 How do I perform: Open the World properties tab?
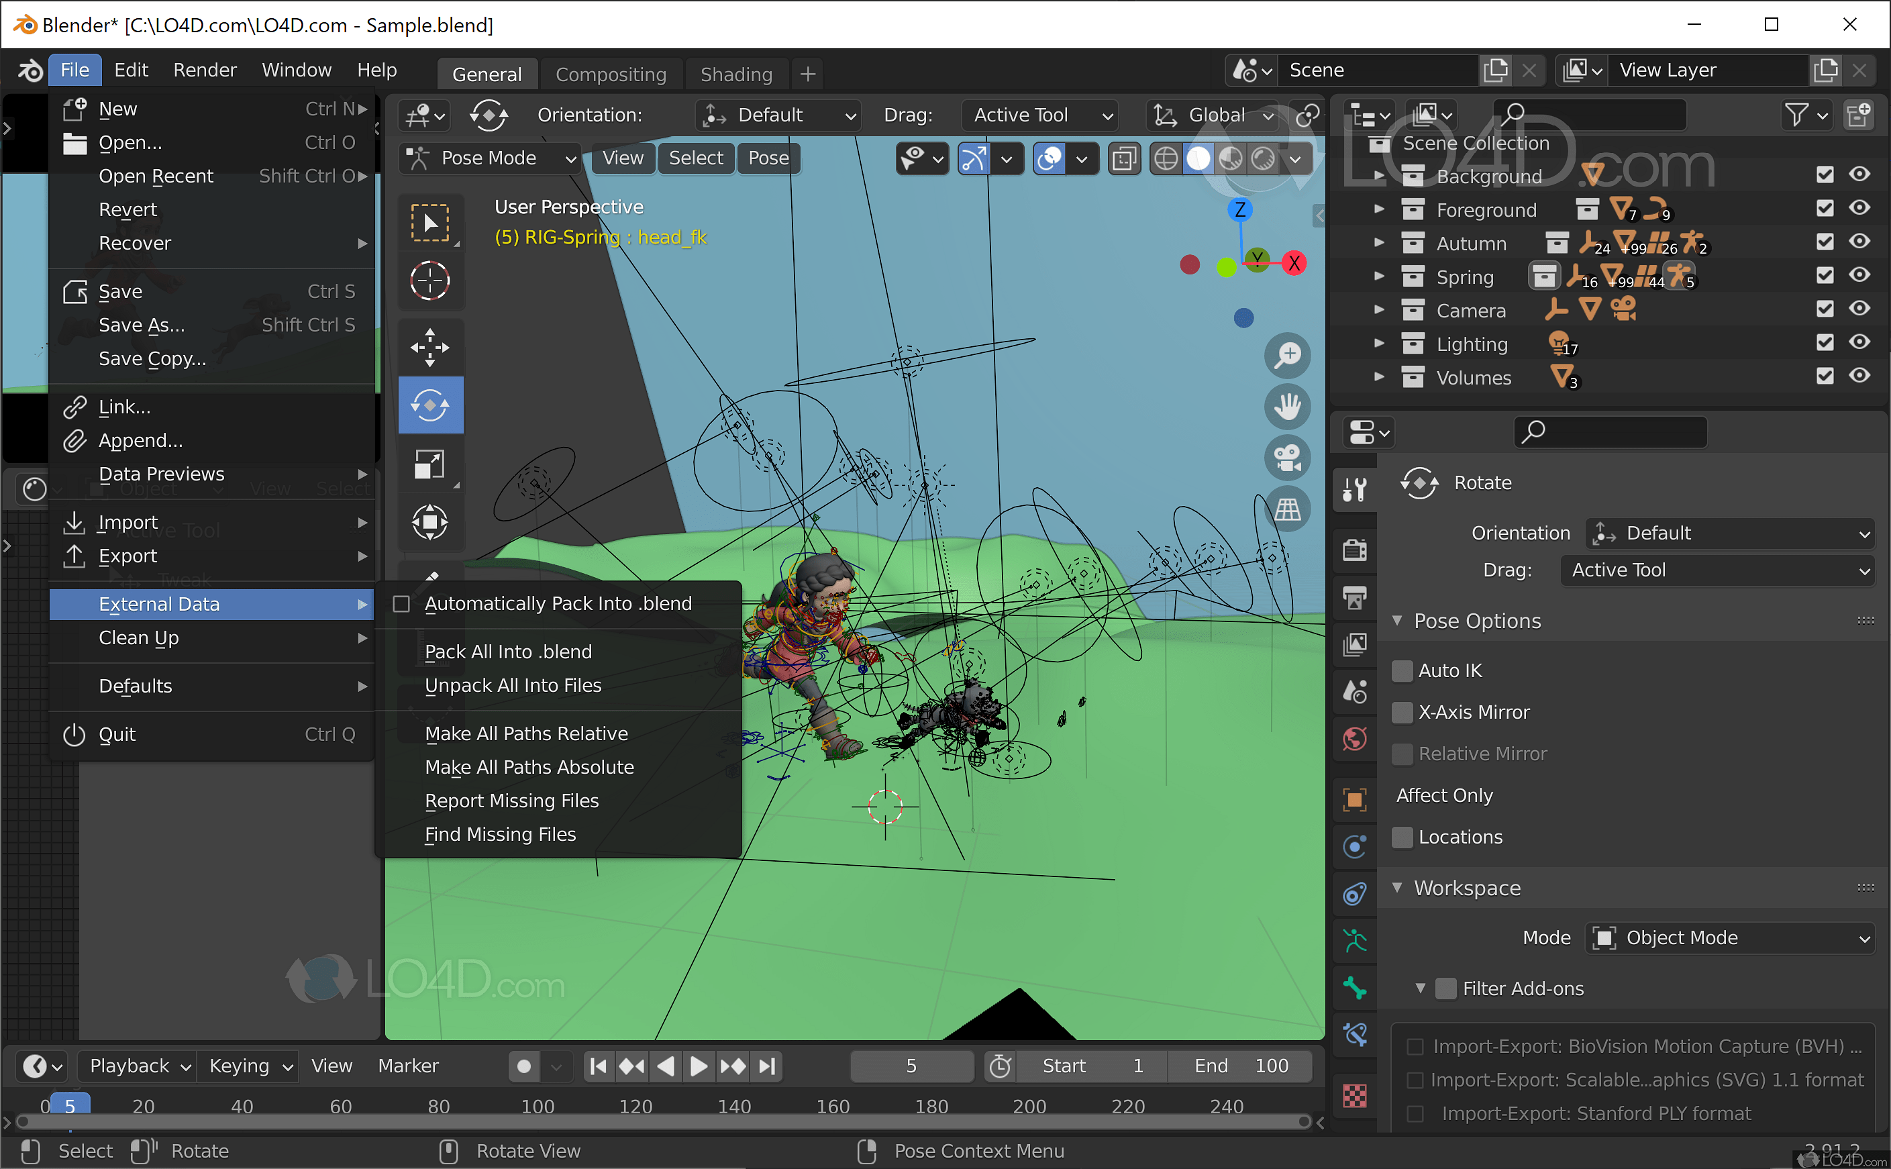1354,739
